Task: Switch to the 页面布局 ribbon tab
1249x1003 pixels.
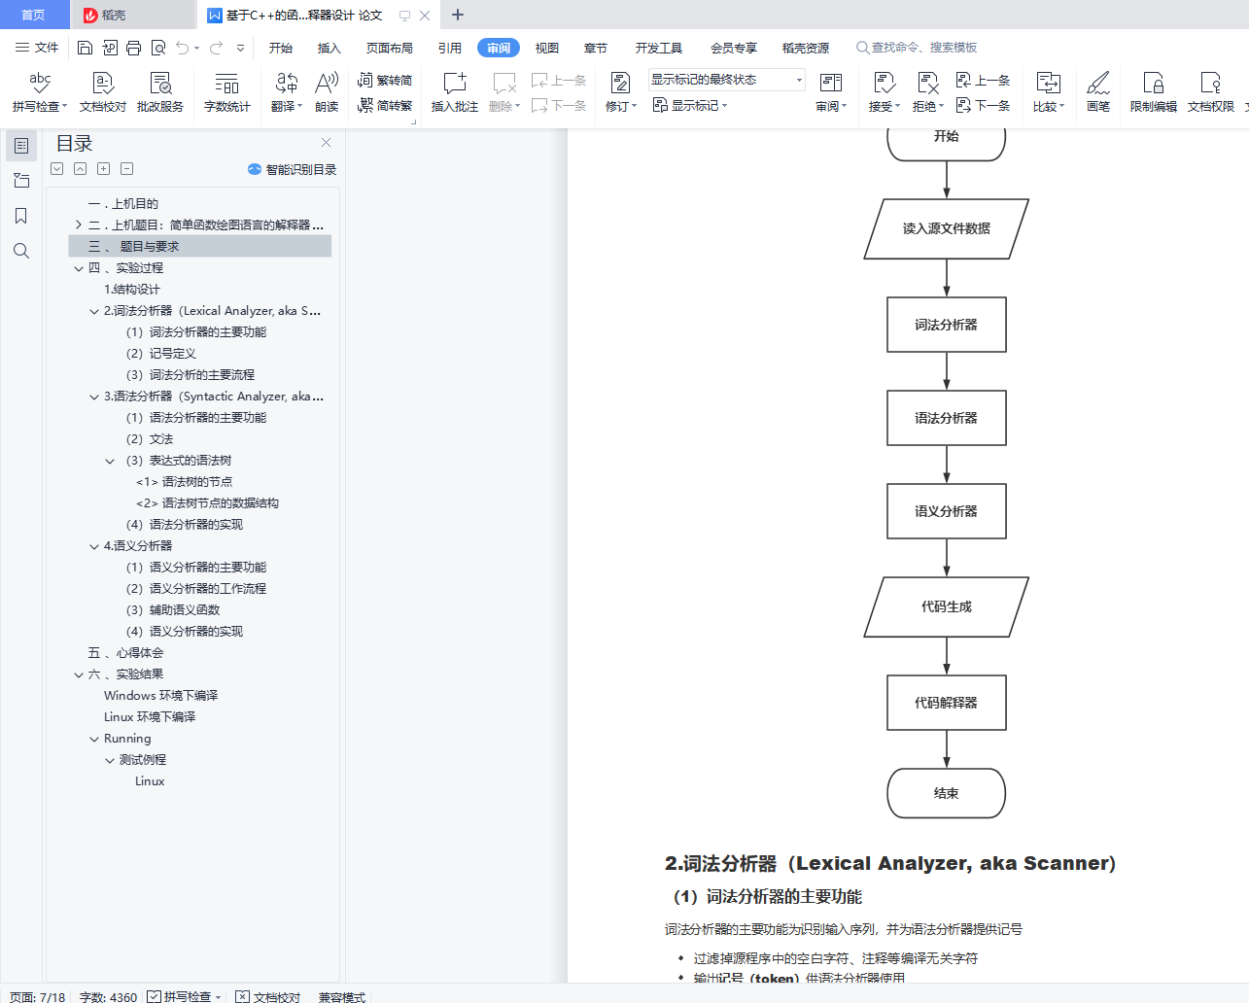Action: pos(390,48)
